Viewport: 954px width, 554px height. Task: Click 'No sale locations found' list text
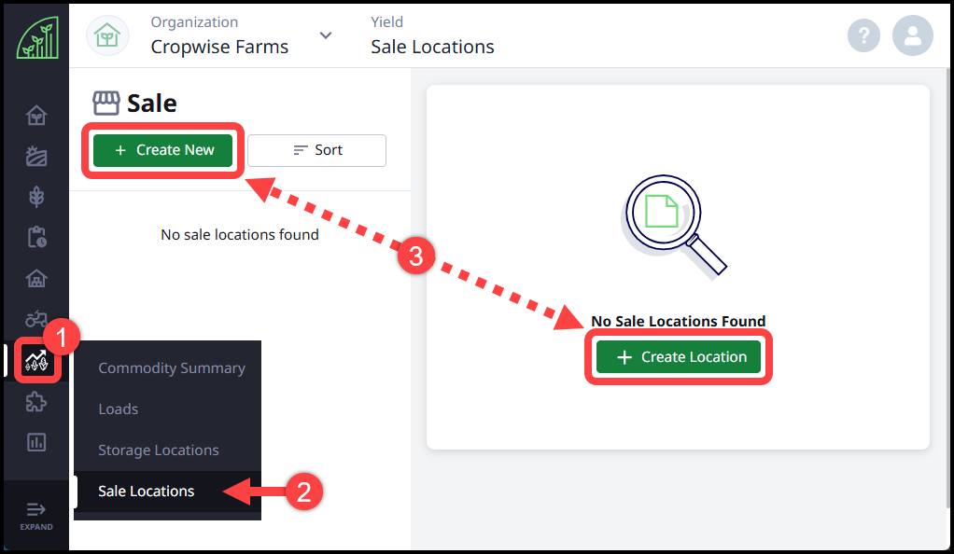click(240, 235)
